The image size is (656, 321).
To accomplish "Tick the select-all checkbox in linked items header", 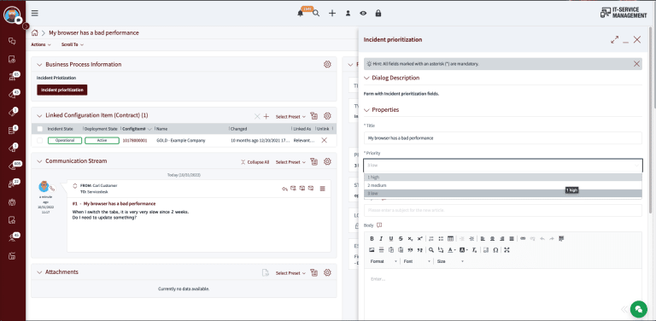I will [x=40, y=129].
